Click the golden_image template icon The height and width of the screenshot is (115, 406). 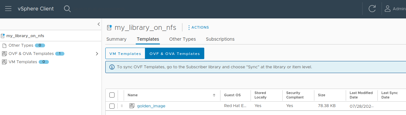point(132,106)
